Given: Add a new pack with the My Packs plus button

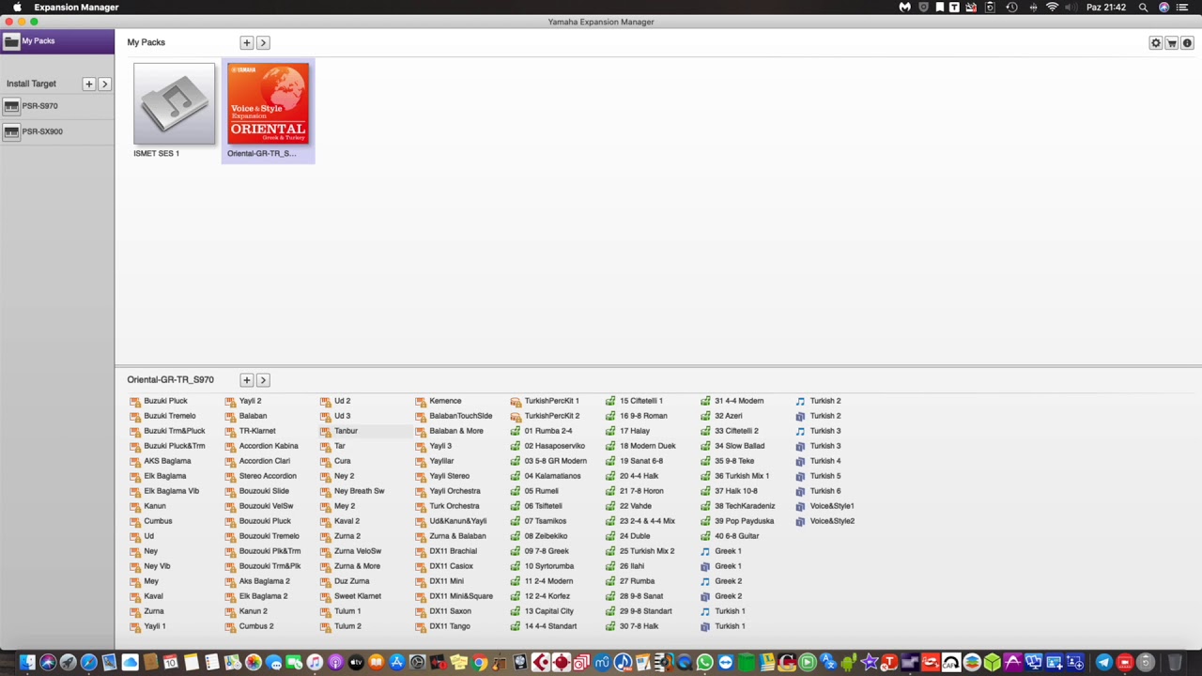Looking at the screenshot, I should tap(247, 43).
